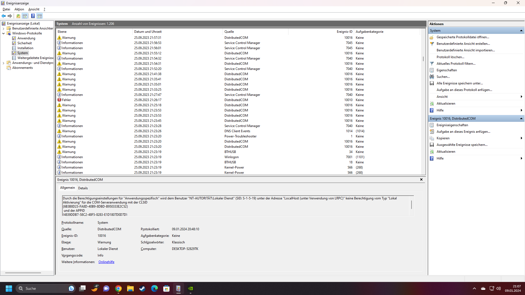Click the binoculars Suchen icon
This screenshot has width=525, height=295.
tap(432, 77)
